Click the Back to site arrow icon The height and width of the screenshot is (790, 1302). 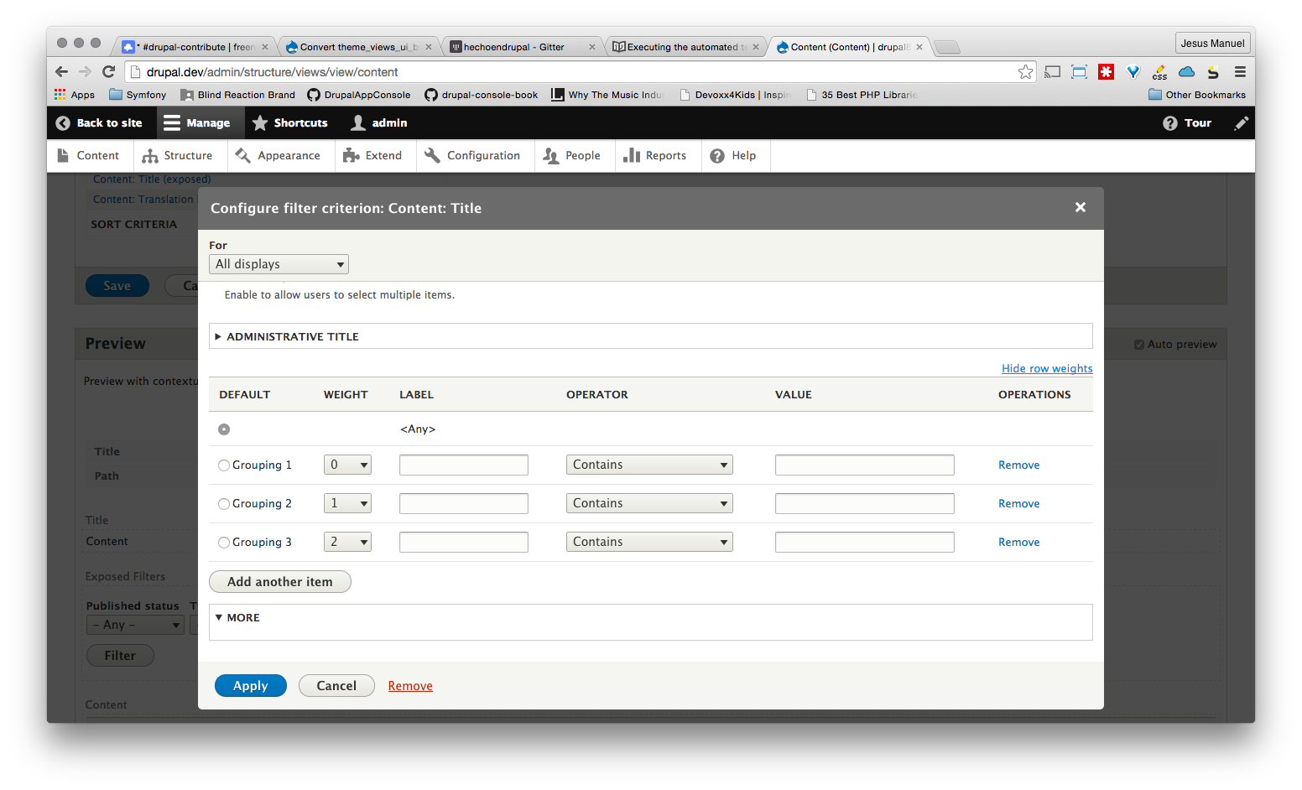pos(63,123)
